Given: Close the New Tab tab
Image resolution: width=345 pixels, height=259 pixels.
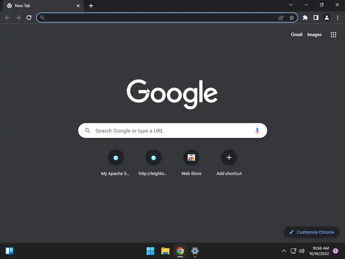Looking at the screenshot, I should [x=78, y=6].
